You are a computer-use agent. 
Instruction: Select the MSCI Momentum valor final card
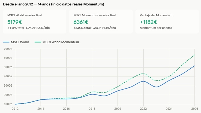tap(101, 22)
